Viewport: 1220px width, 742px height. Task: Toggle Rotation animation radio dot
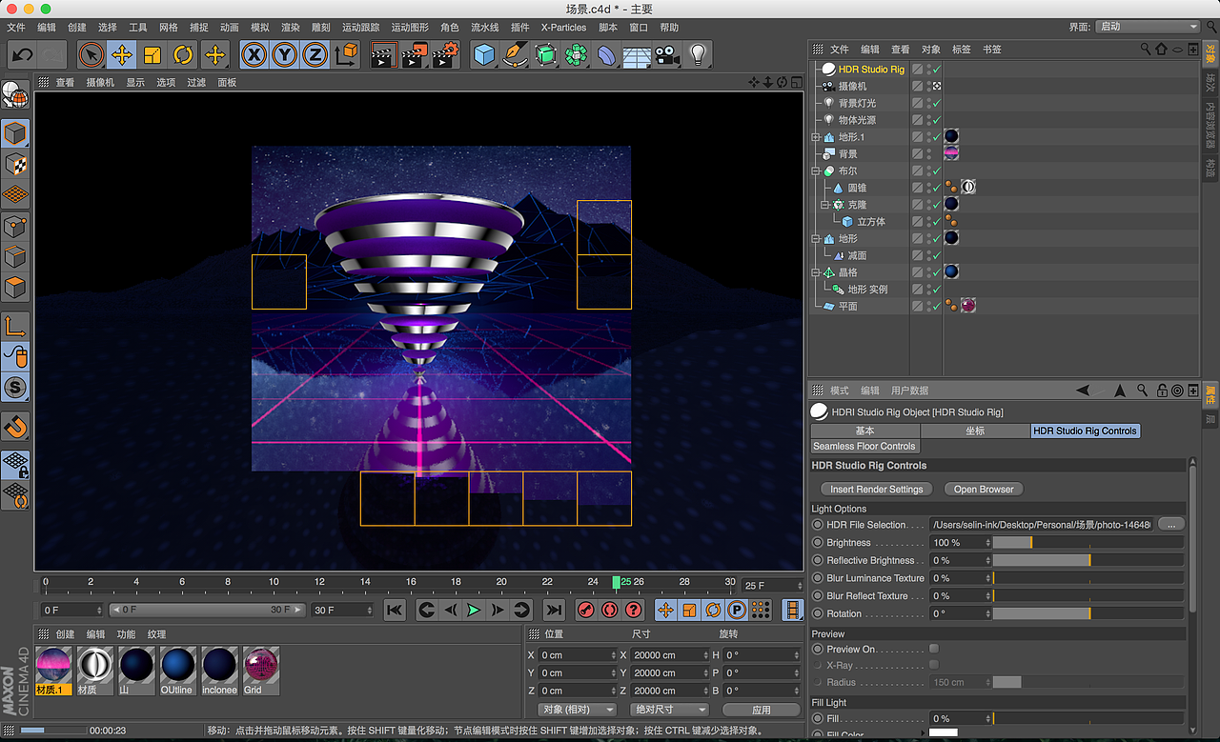818,613
